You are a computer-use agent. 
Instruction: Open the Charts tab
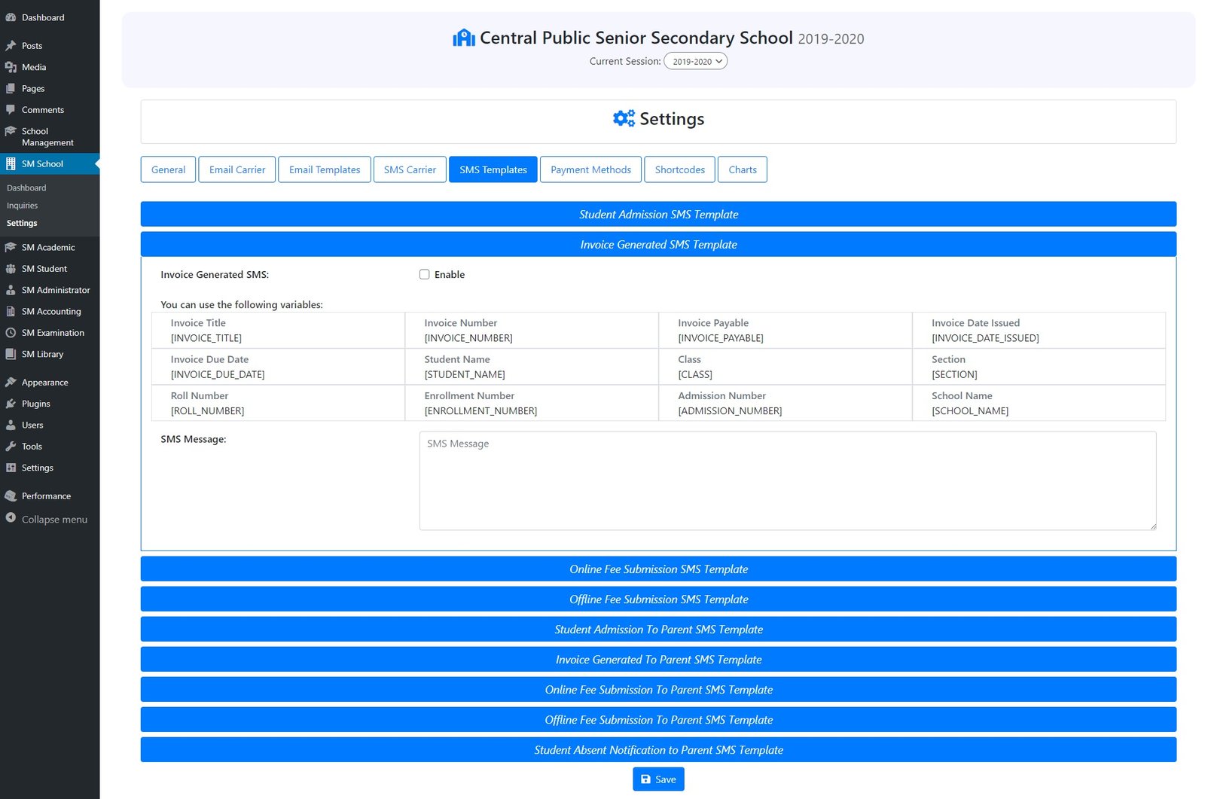point(743,169)
